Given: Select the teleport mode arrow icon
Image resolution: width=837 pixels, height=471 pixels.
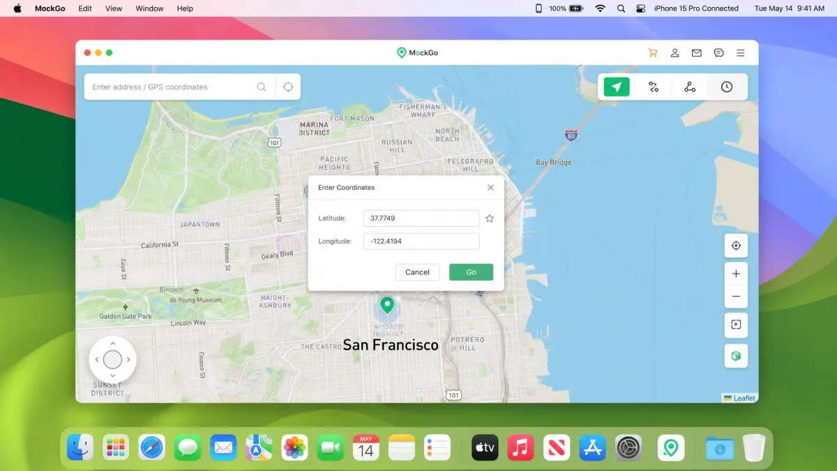Looking at the screenshot, I should pos(617,87).
